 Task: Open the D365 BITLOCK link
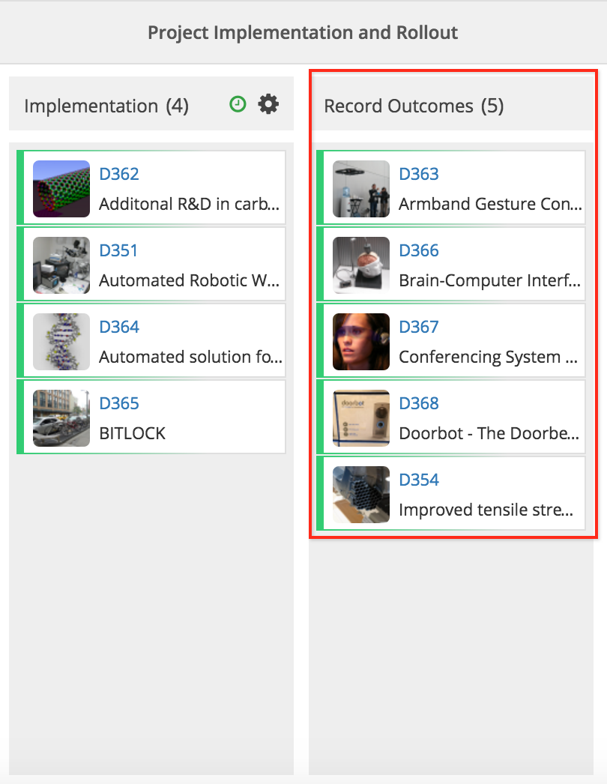pos(119,403)
